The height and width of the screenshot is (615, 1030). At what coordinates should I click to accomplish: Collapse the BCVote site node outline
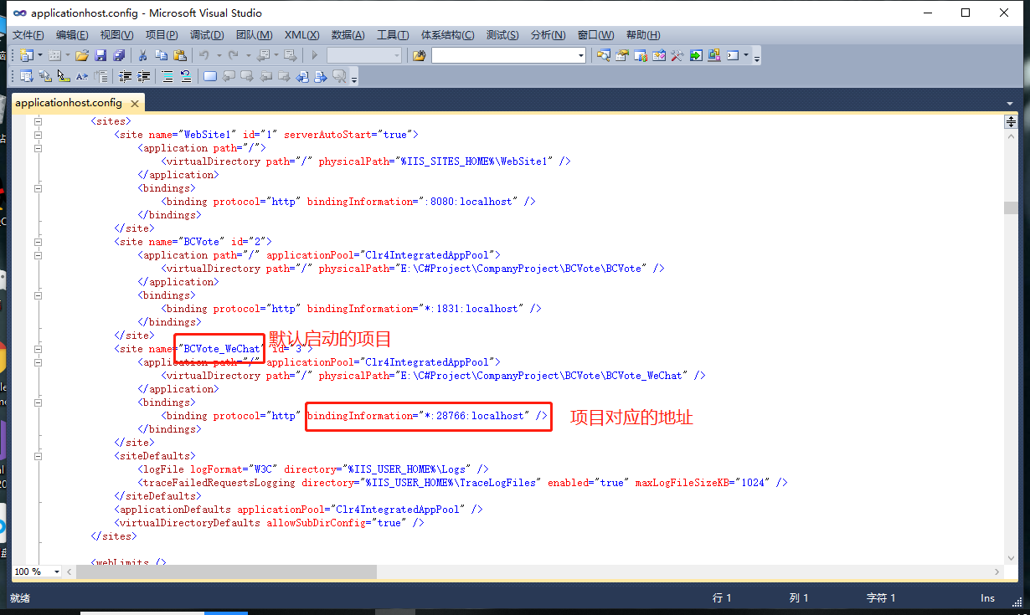(x=38, y=242)
